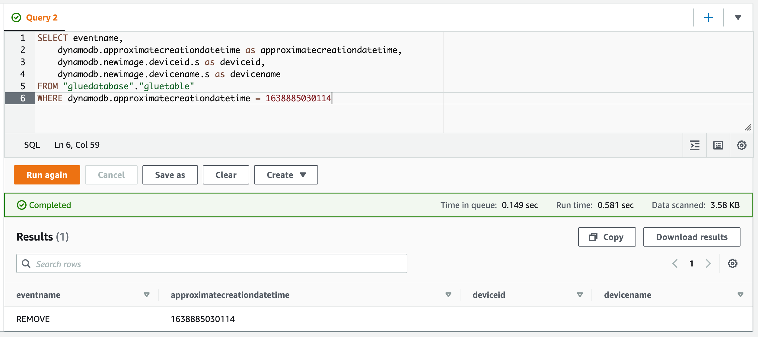Open the query tabs dropdown arrow
Screen dimensions: 758x337
tap(738, 17)
